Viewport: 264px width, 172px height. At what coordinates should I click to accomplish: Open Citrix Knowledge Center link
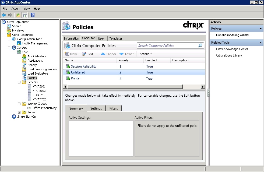(232, 49)
